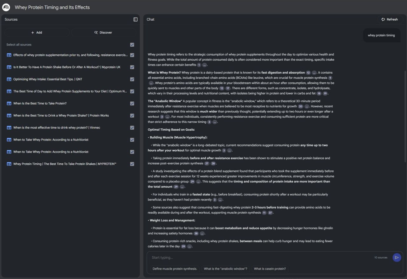Uncheck the Protein Works source checkbox
This screenshot has width=407, height=279.
(x=132, y=116)
